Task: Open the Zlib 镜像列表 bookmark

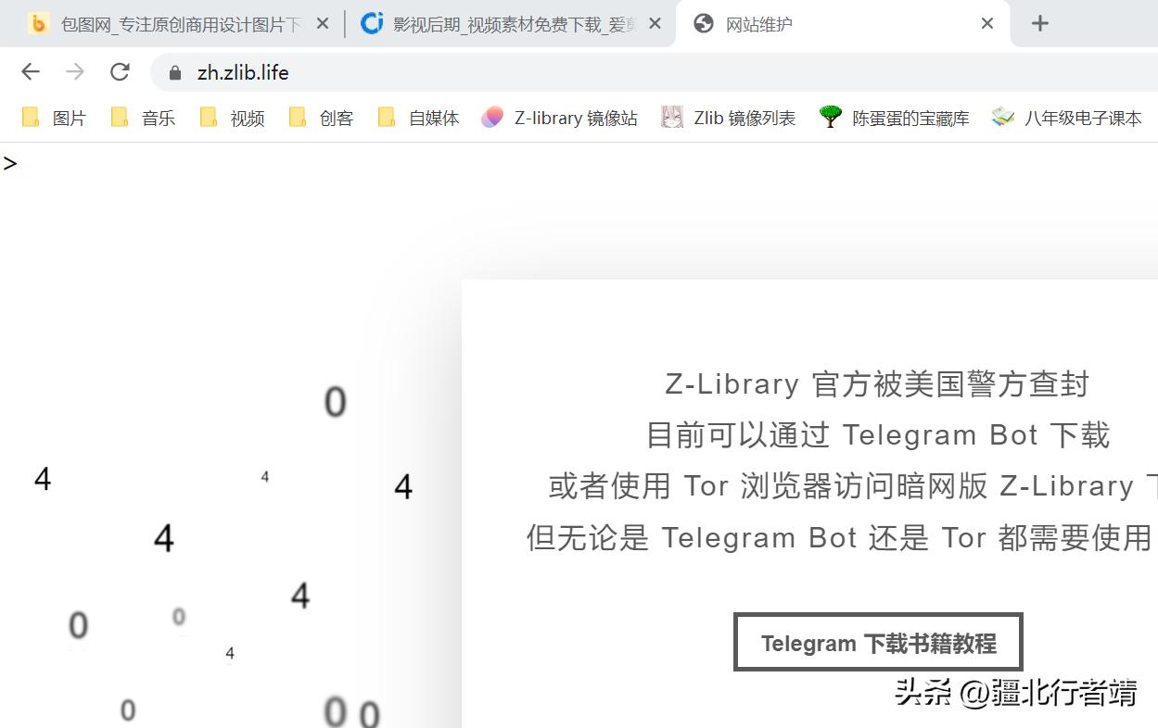Action: [728, 118]
